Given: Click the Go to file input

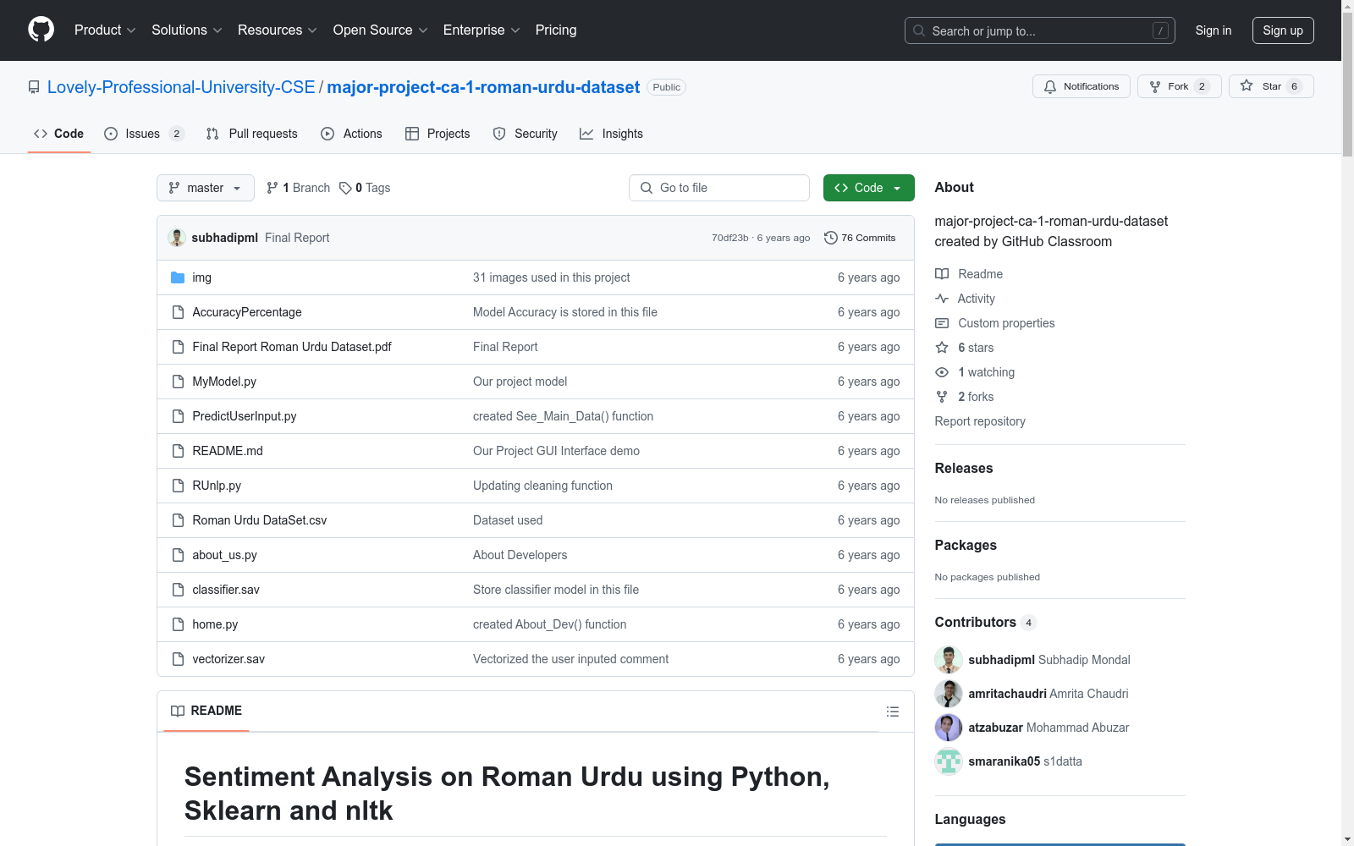Looking at the screenshot, I should (x=719, y=188).
